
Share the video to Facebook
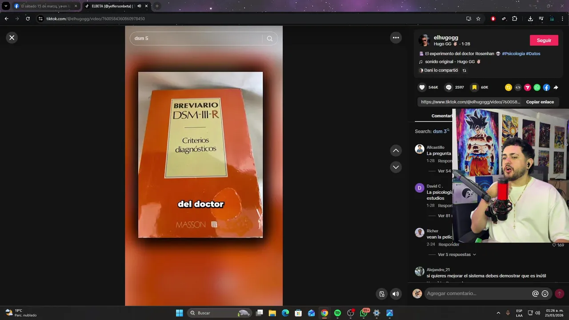point(546,88)
